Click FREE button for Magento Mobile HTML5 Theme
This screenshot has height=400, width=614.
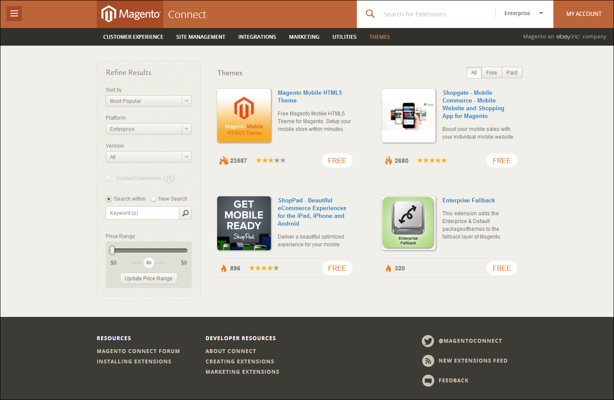[x=337, y=161]
